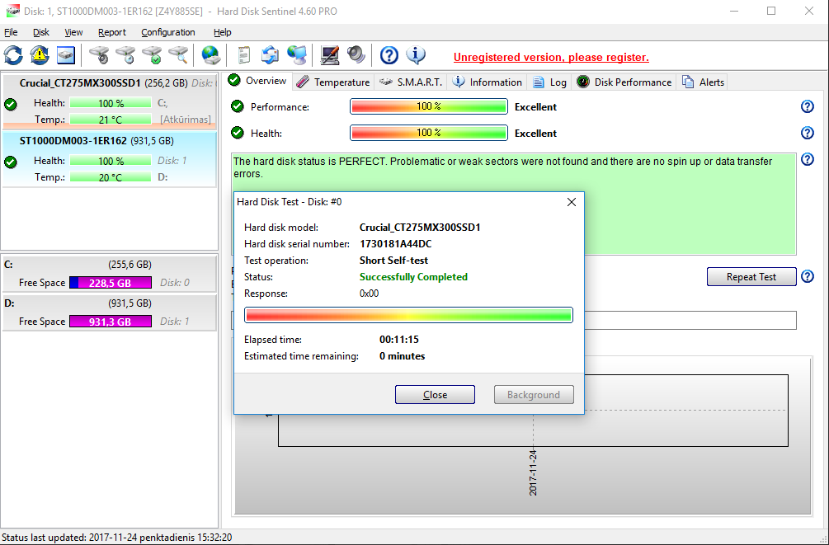Click the globe and monitor toolbar icon
Screen dimensions: 829x545
click(x=297, y=55)
